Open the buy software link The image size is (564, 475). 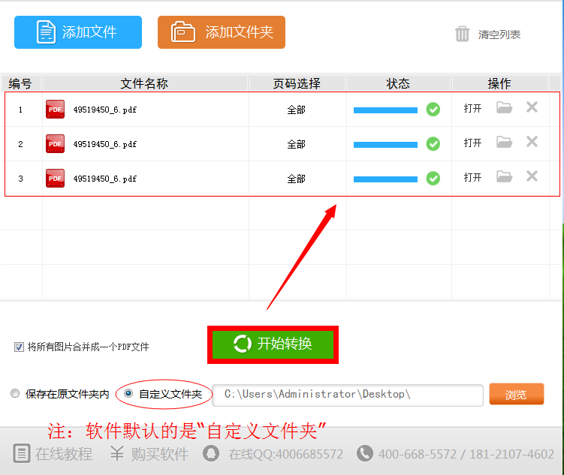coord(149,454)
